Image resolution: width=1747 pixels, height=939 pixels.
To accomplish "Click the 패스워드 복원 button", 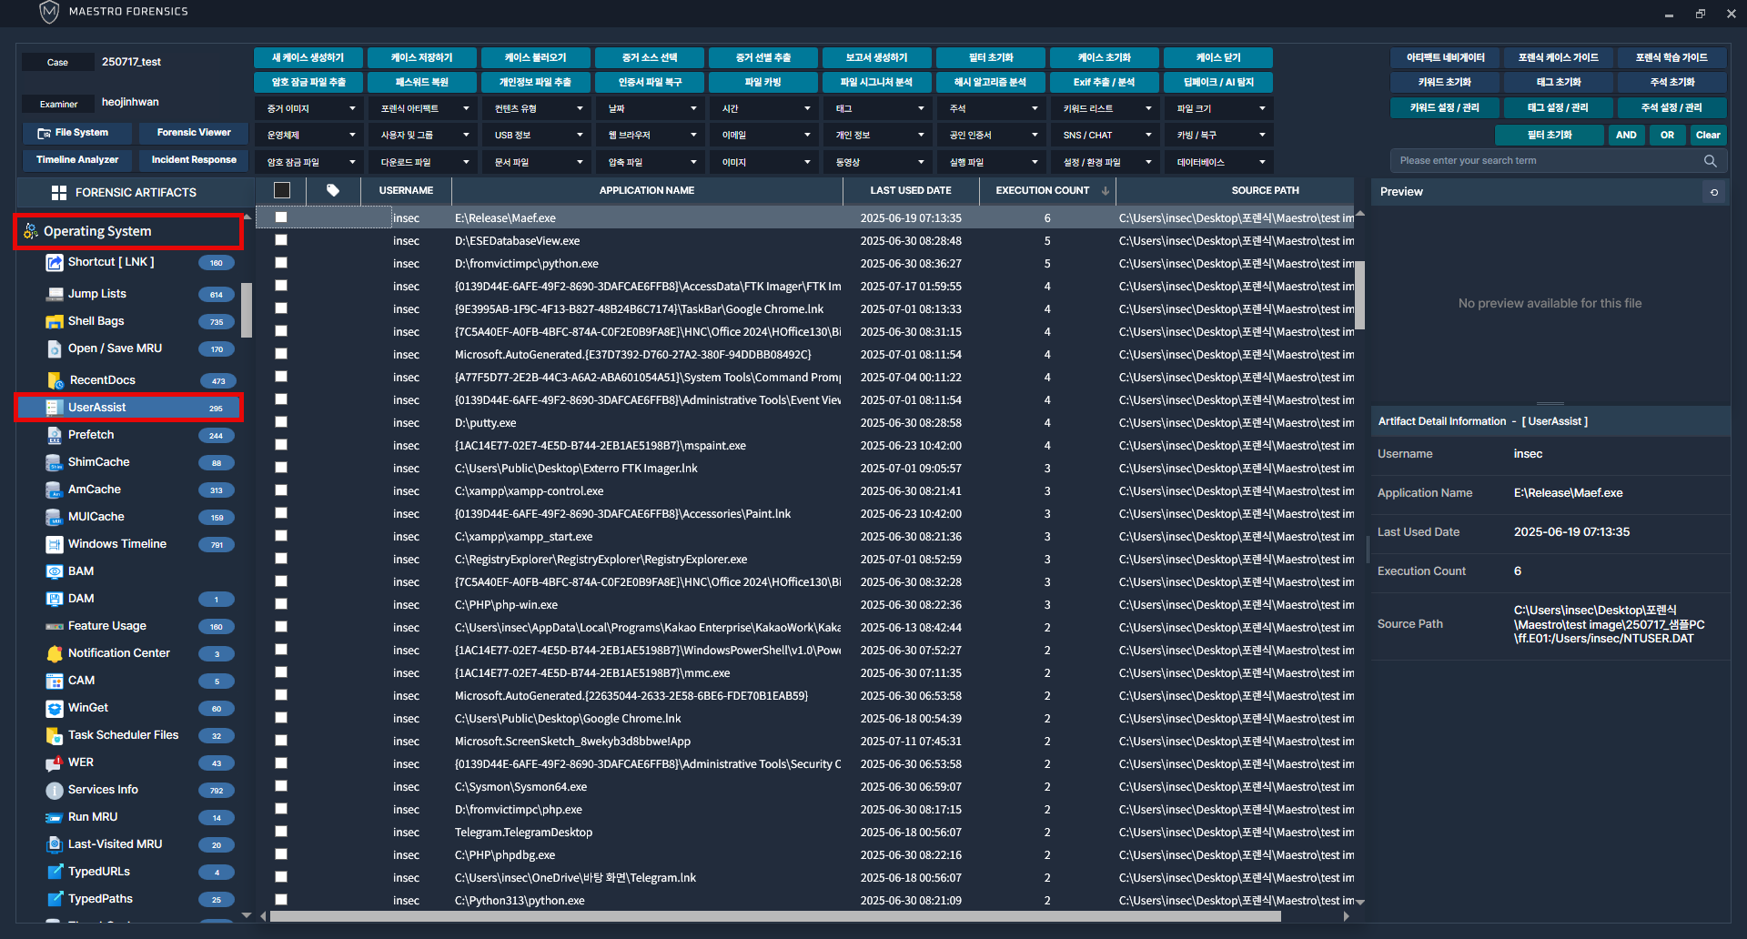I will [x=422, y=82].
